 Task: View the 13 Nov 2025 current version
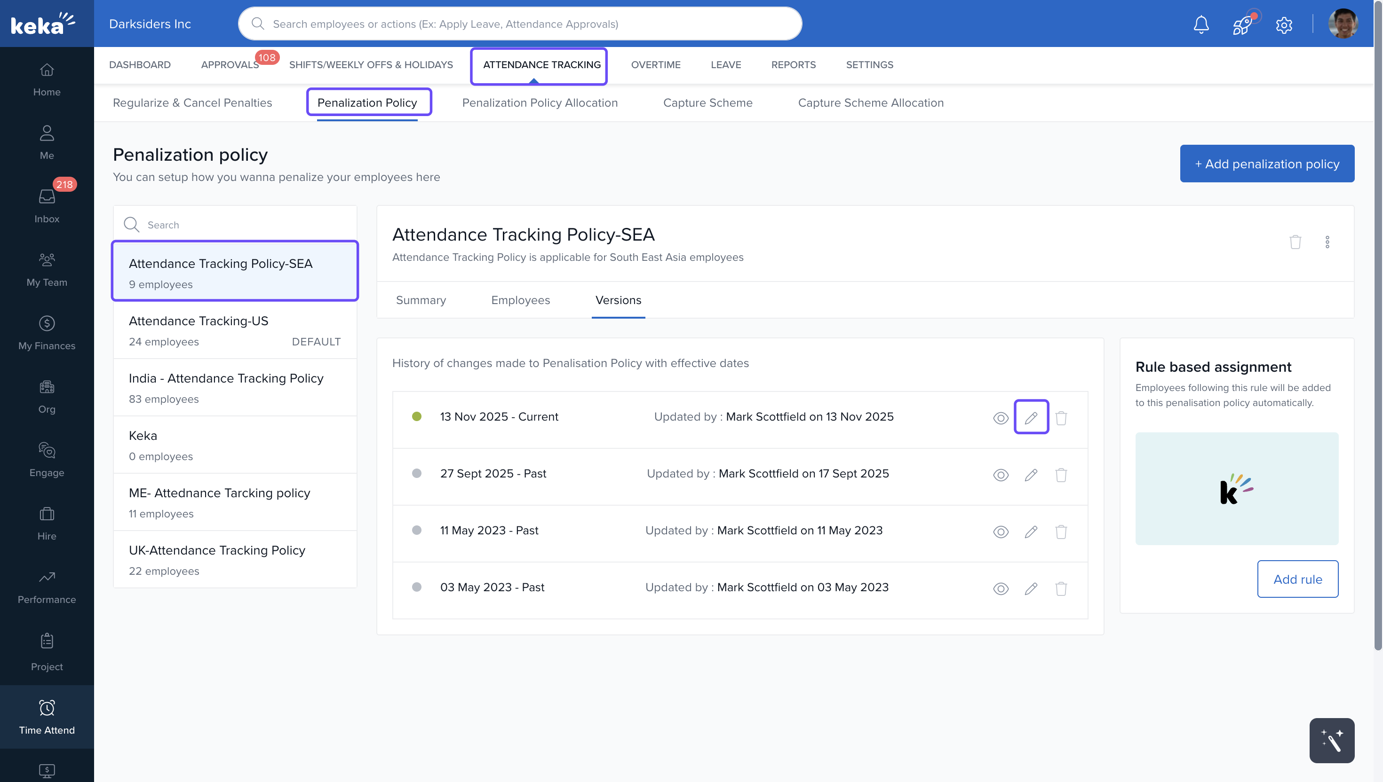click(x=1000, y=418)
